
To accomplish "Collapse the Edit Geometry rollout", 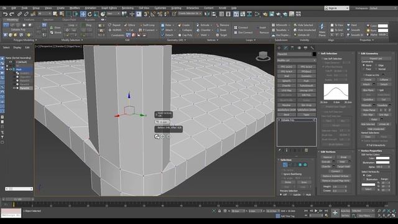I will point(369,54).
